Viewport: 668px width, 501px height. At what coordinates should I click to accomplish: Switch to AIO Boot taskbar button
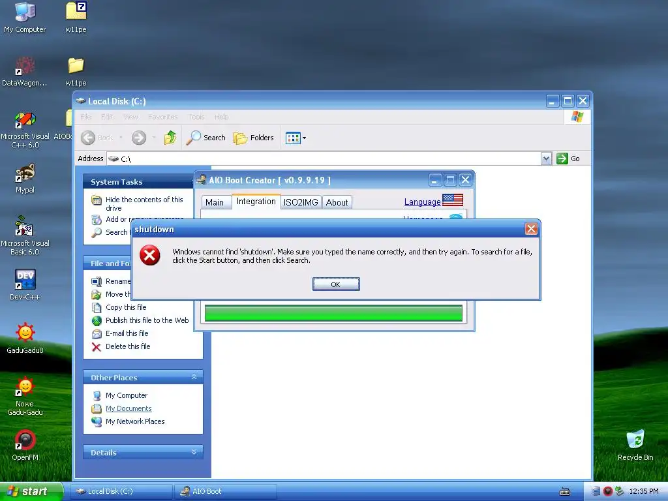(x=225, y=491)
